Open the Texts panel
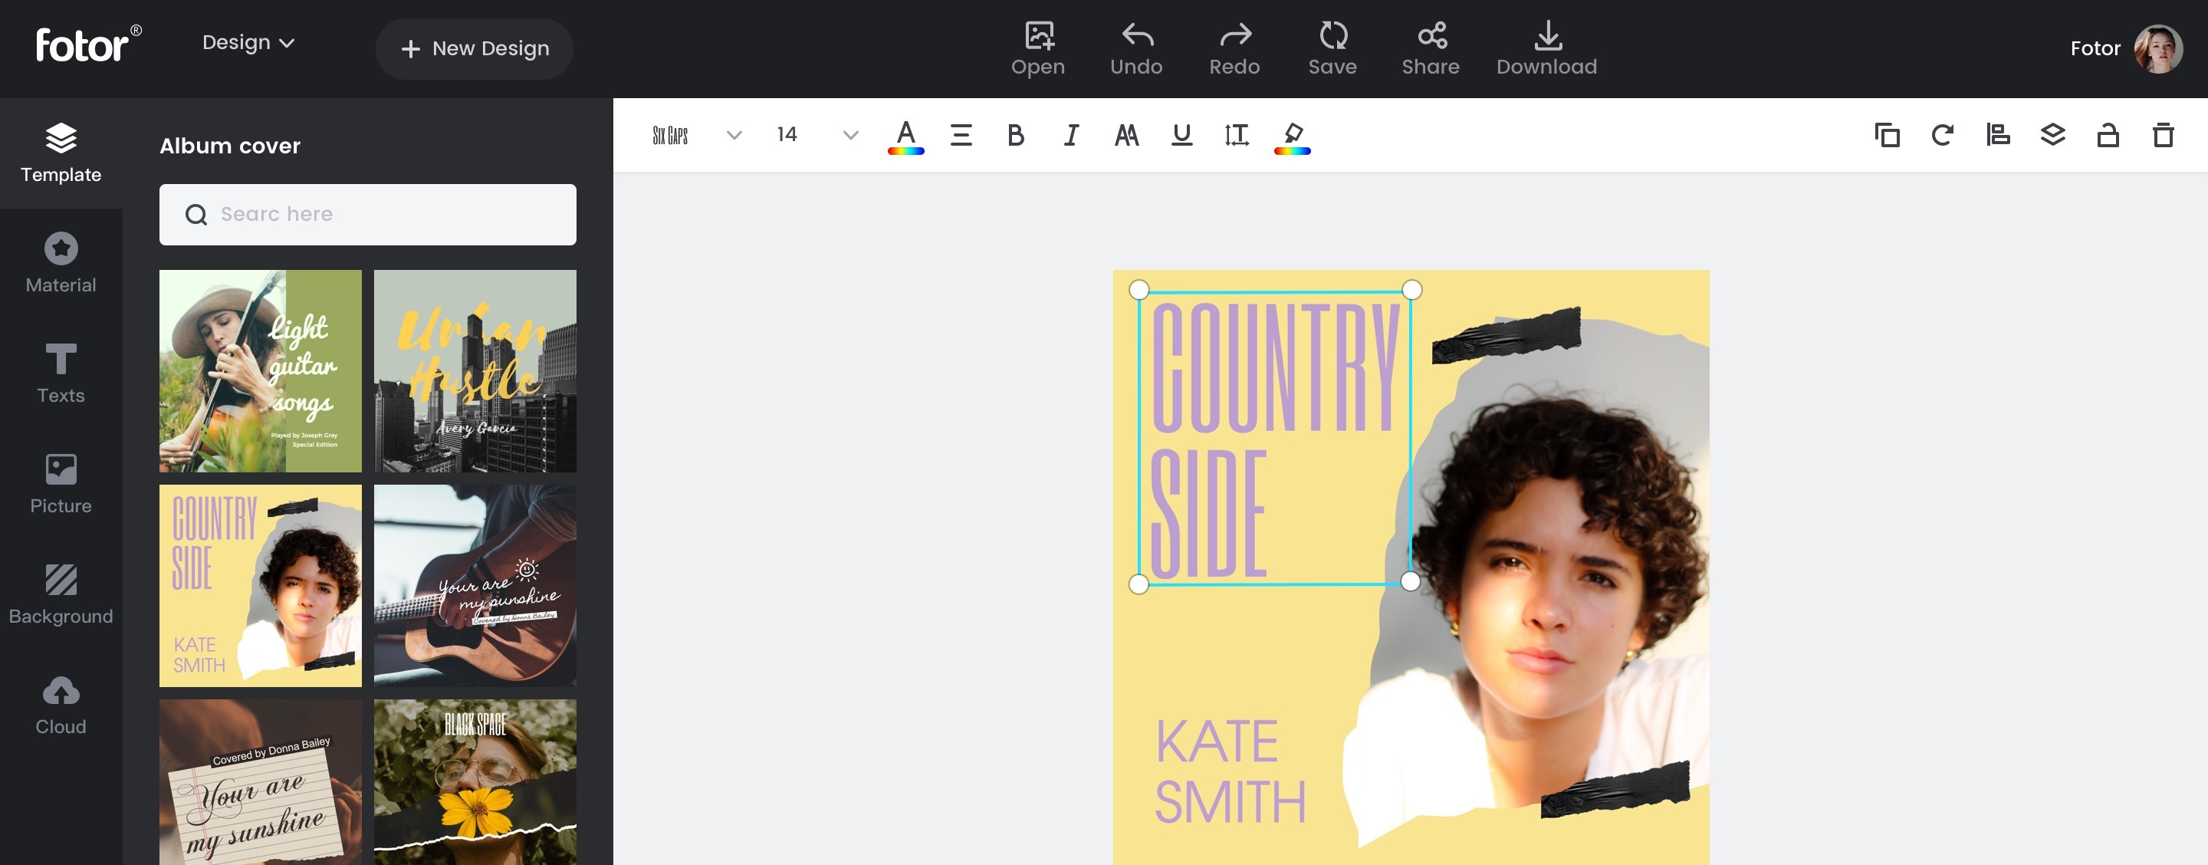The height and width of the screenshot is (865, 2208). (x=61, y=373)
